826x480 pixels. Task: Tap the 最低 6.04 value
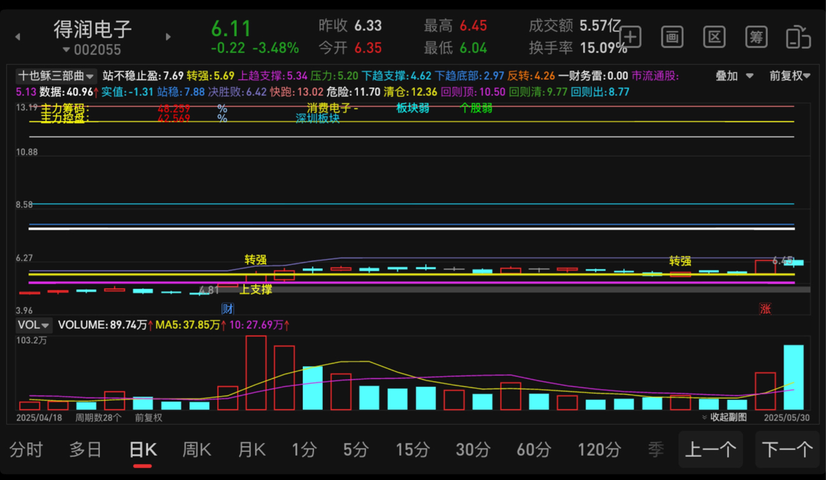point(473,47)
